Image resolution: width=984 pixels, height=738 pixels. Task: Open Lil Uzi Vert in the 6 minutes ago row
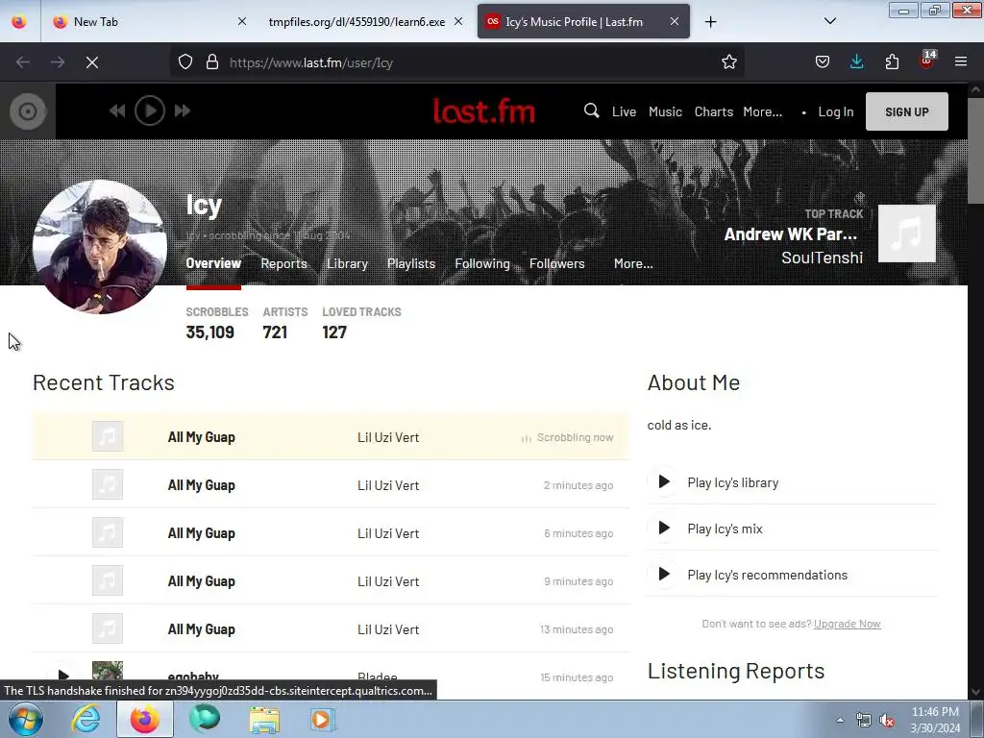click(x=388, y=533)
